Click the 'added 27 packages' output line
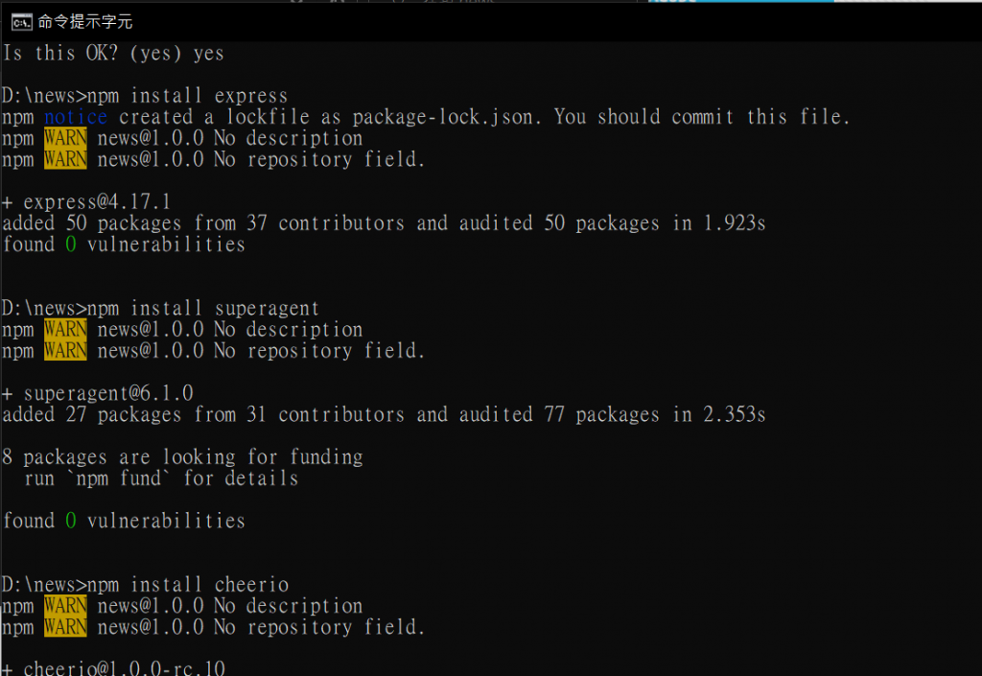 pyautogui.click(x=384, y=415)
